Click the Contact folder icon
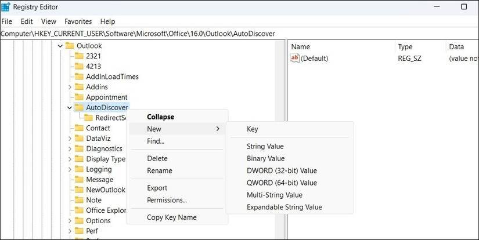The image size is (479, 240). tap(80, 128)
